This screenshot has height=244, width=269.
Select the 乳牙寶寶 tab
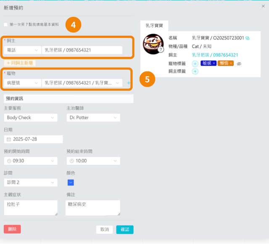154,26
